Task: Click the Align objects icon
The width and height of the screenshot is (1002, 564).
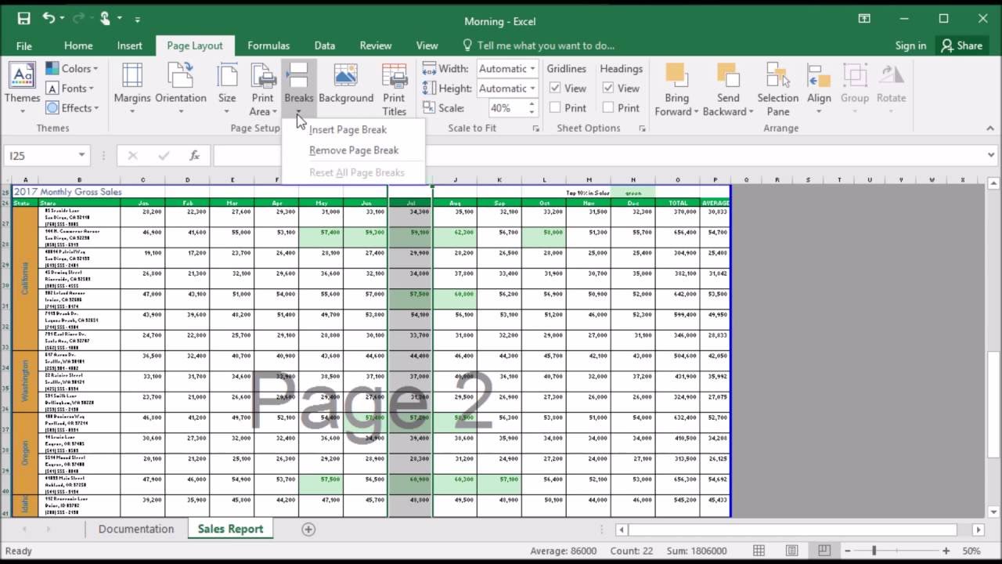Action: point(819,76)
